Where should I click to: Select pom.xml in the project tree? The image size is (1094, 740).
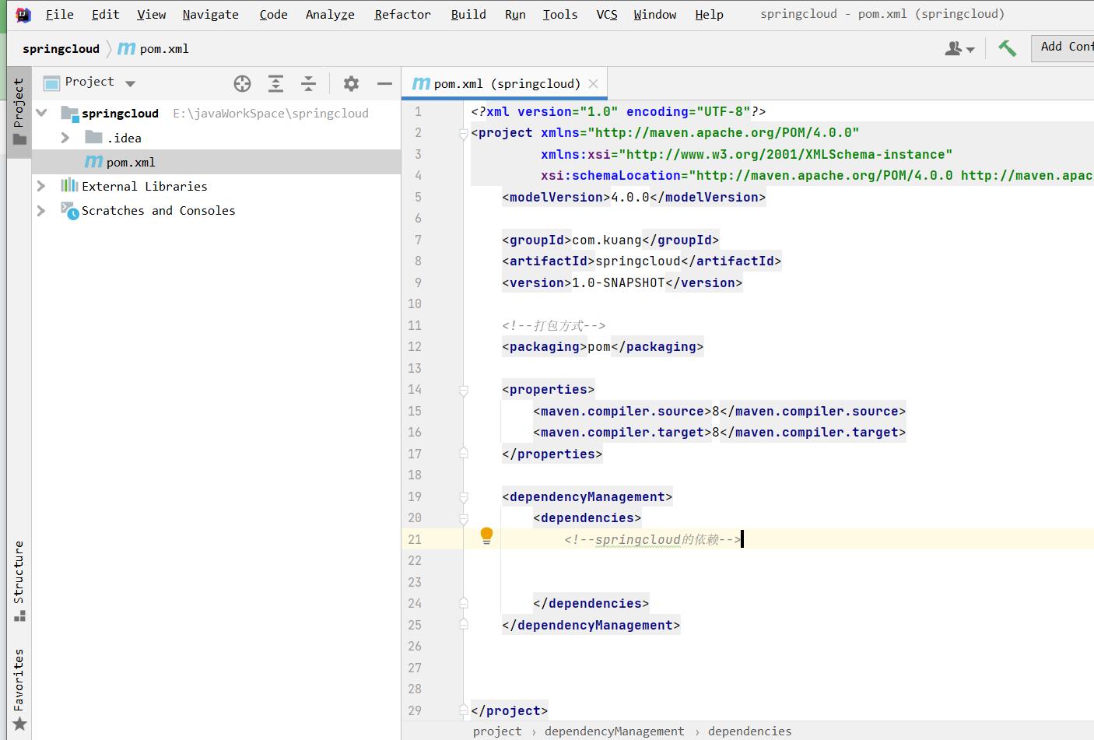(216, 162)
